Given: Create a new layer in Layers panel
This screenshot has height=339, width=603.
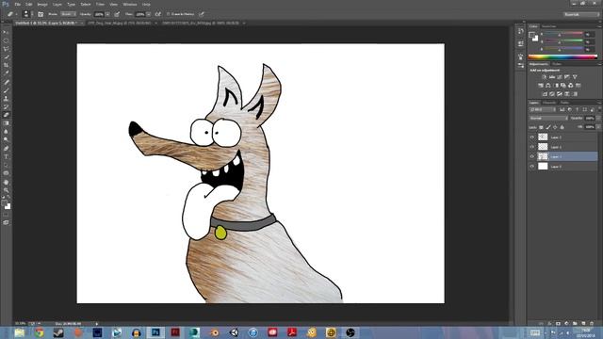Looking at the screenshot, I should coord(583,324).
